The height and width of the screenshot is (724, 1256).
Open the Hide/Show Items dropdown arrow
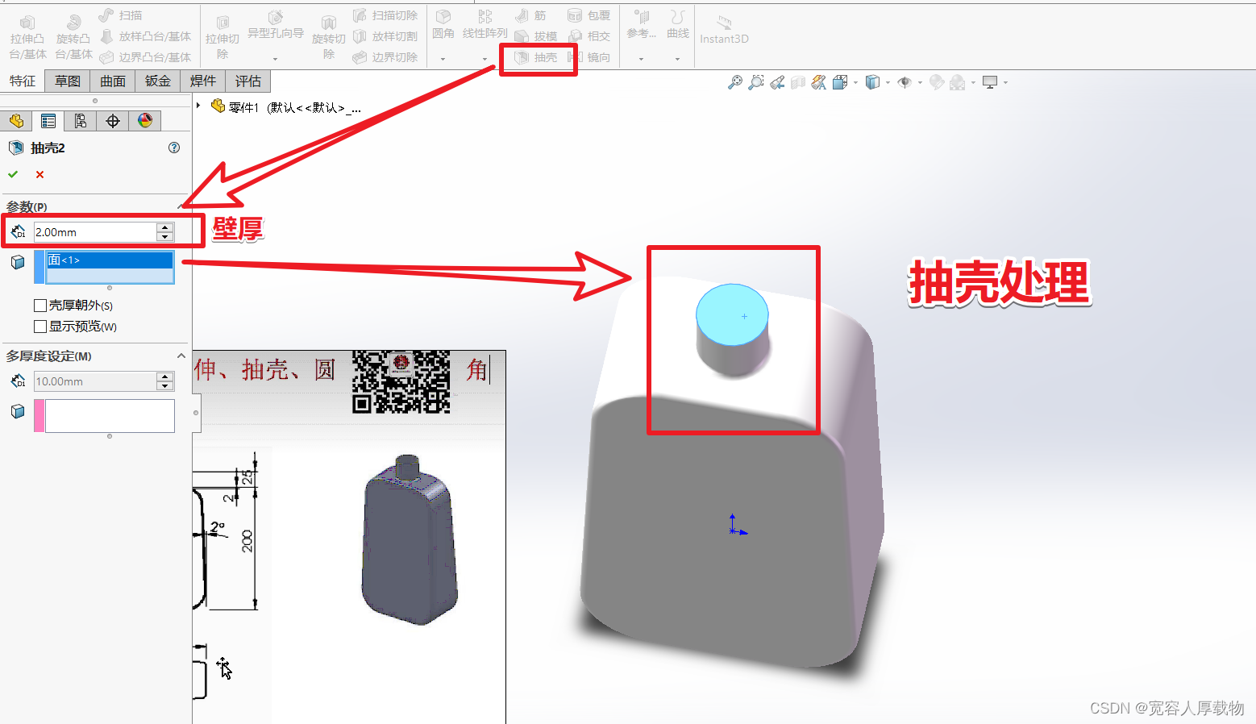coord(920,82)
